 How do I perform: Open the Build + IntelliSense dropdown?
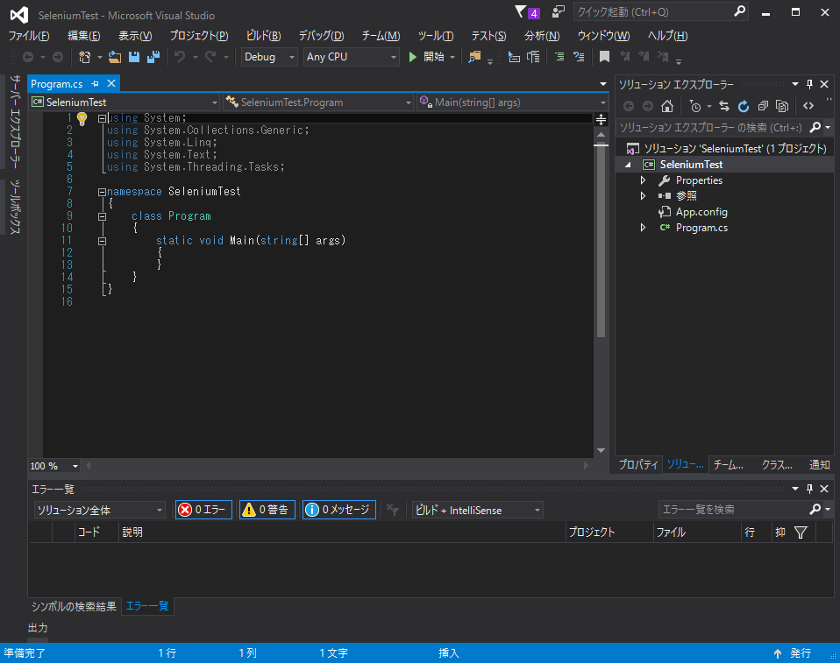[x=477, y=510]
